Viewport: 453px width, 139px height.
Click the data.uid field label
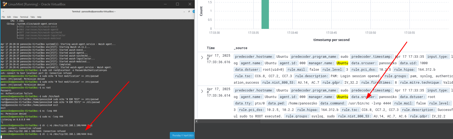408,63
